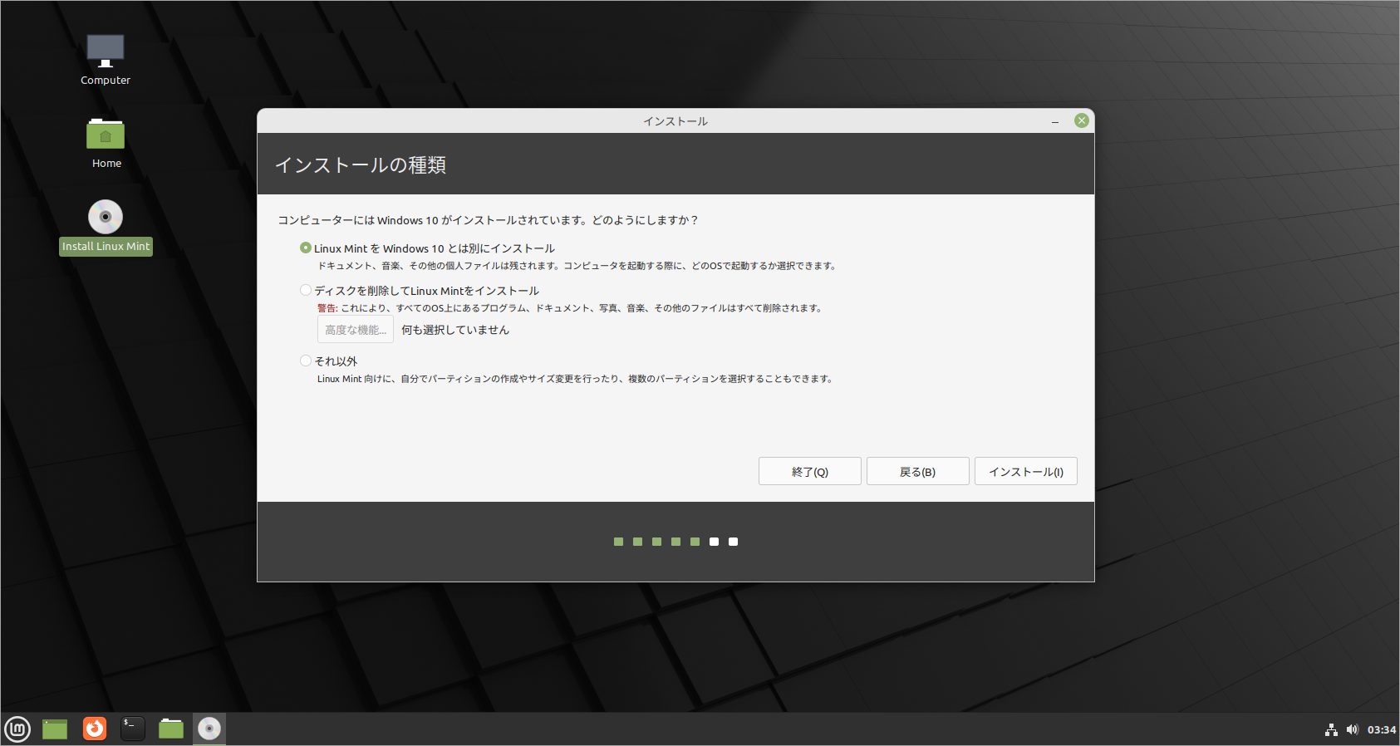The image size is (1400, 746).
Task: Click the volume speaker tray icon
Action: pos(1352,730)
